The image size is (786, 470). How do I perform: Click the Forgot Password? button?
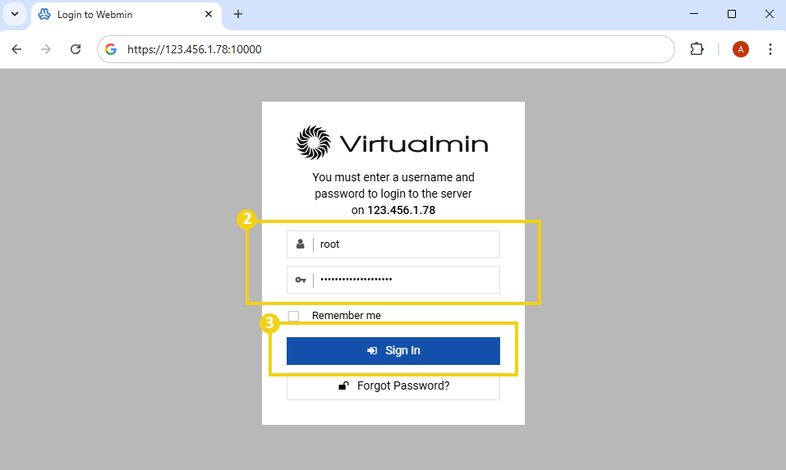point(393,386)
